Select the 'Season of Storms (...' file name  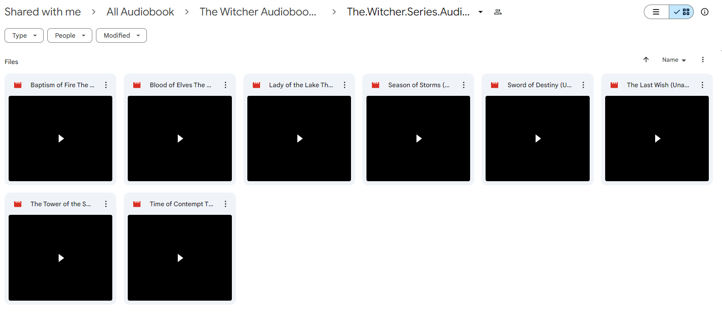tap(419, 85)
